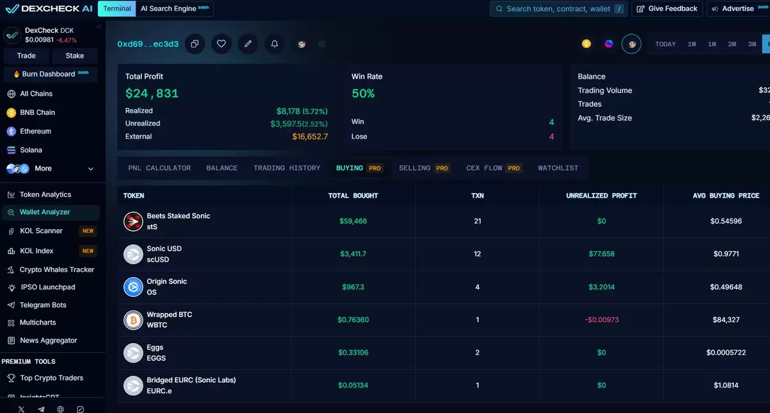Click the Sonic USD token icon
Image resolution: width=770 pixels, height=413 pixels.
(133, 254)
